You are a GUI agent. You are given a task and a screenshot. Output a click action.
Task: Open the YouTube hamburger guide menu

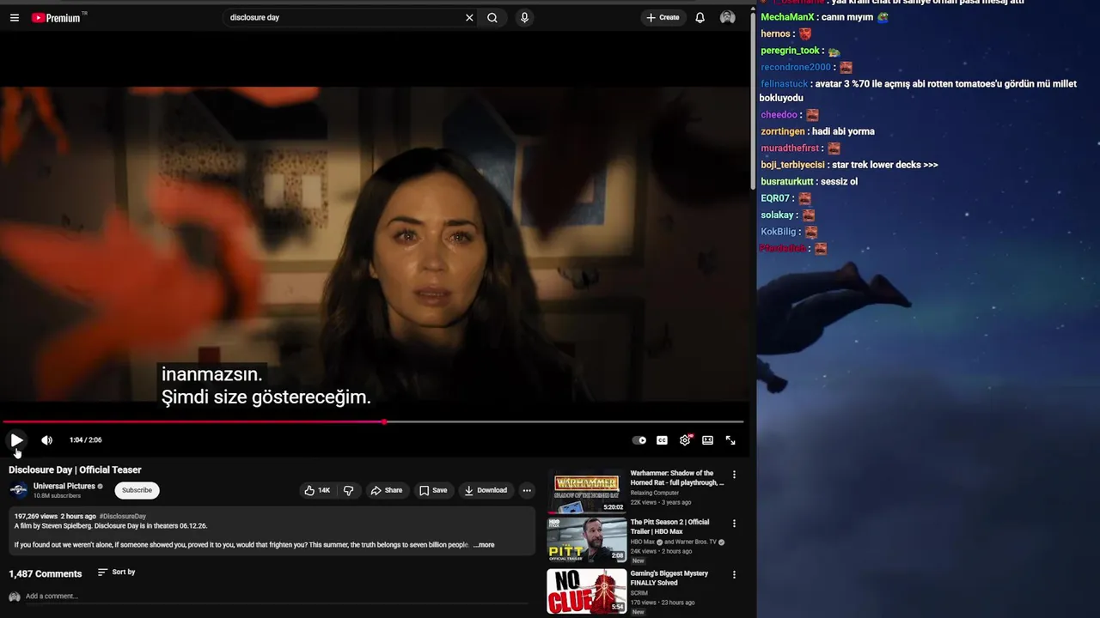point(15,17)
